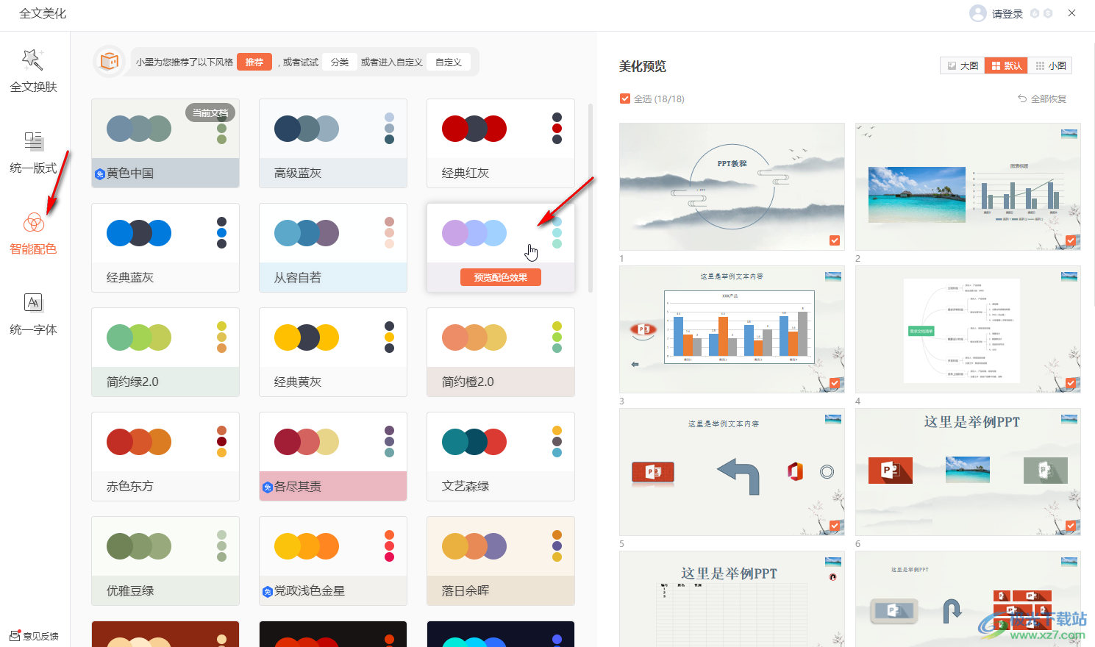Click 请登录 to sign in
Screen dimensions: 1095x647
click(x=1007, y=14)
